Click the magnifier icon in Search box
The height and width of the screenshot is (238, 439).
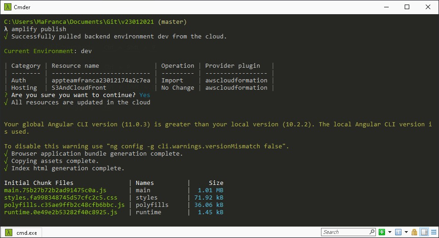372,232
